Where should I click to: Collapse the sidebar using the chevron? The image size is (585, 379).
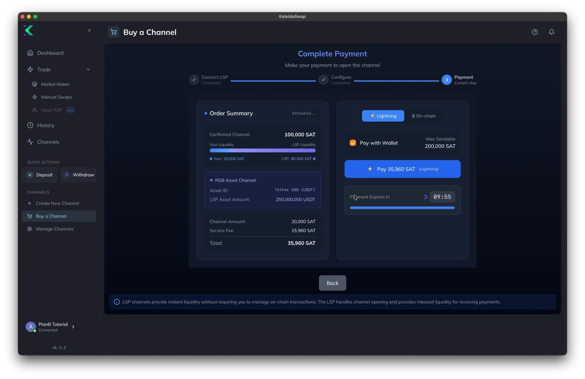(x=89, y=30)
